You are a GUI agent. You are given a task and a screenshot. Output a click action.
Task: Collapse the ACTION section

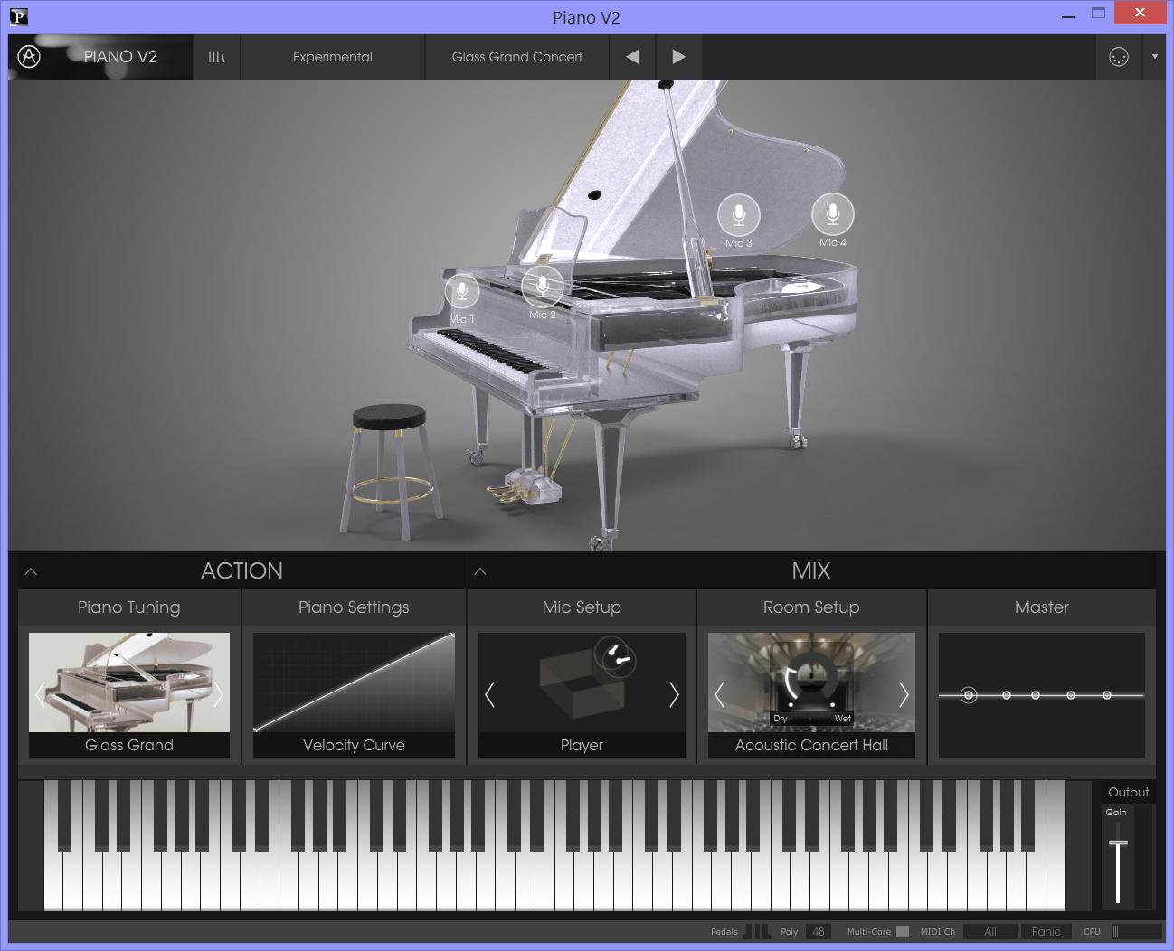click(31, 571)
